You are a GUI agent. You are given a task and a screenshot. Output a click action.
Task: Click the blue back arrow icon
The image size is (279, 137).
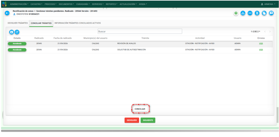tap(7, 13)
